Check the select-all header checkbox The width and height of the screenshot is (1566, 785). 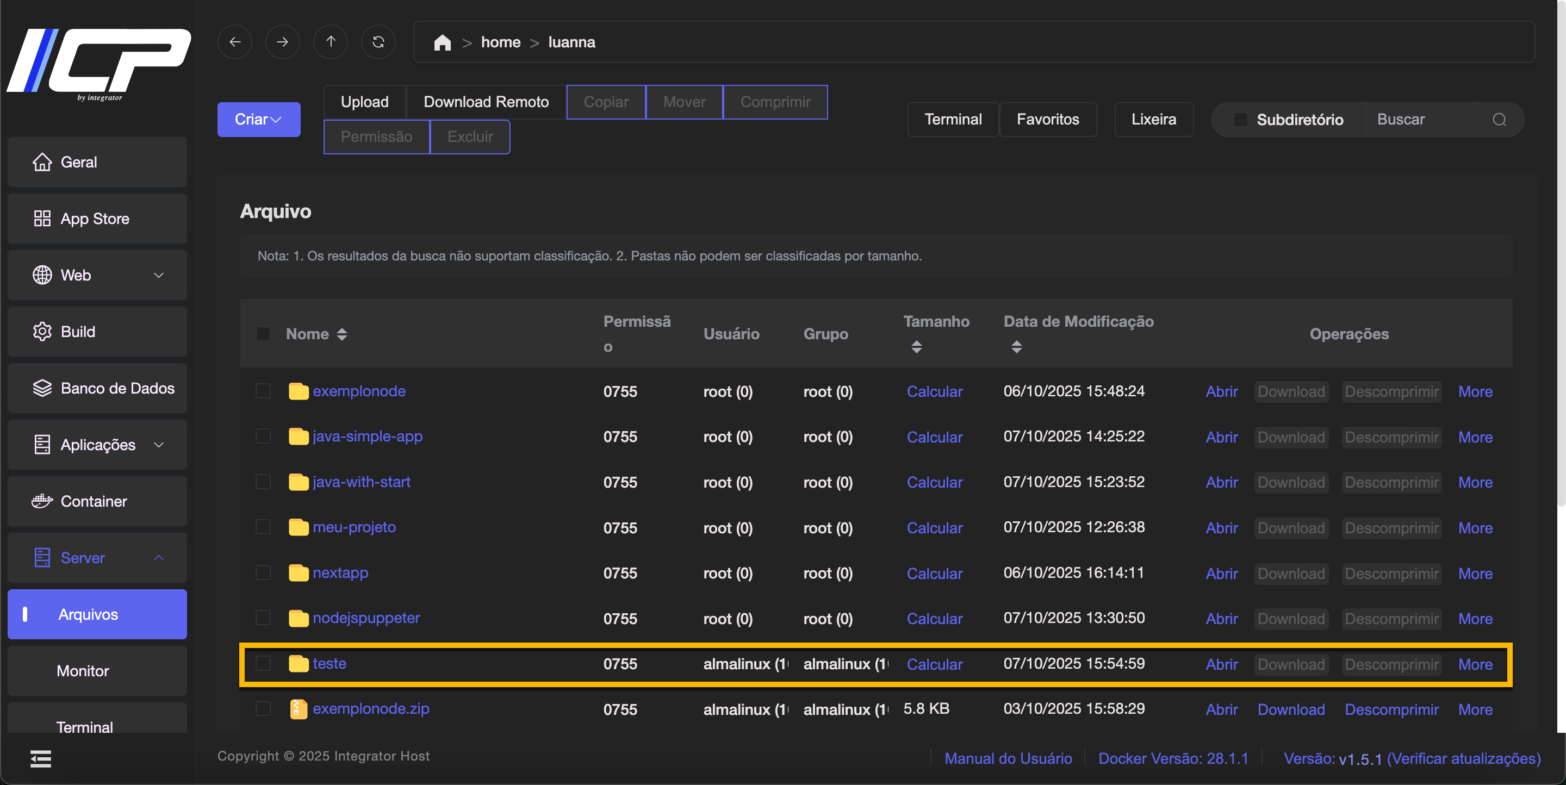[x=263, y=334]
